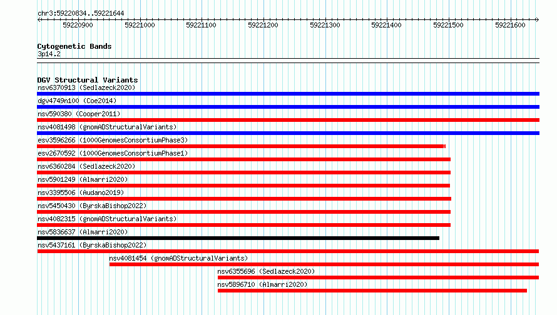The image size is (557, 315).
Task: Click ruler position 59221600
Action: click(x=510, y=25)
